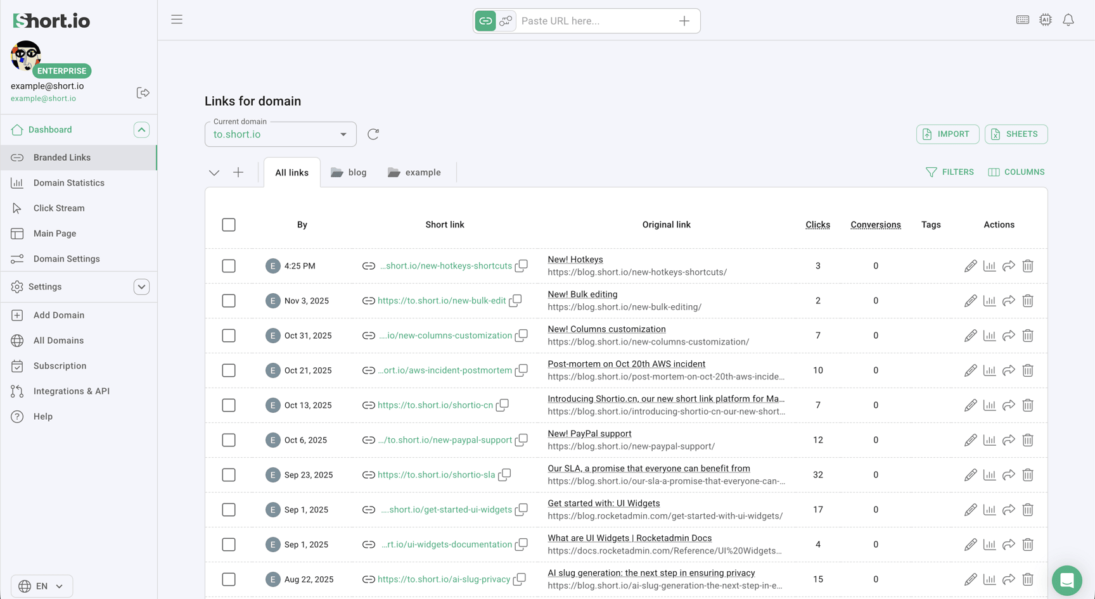View notifications via the bell icon

click(1068, 20)
